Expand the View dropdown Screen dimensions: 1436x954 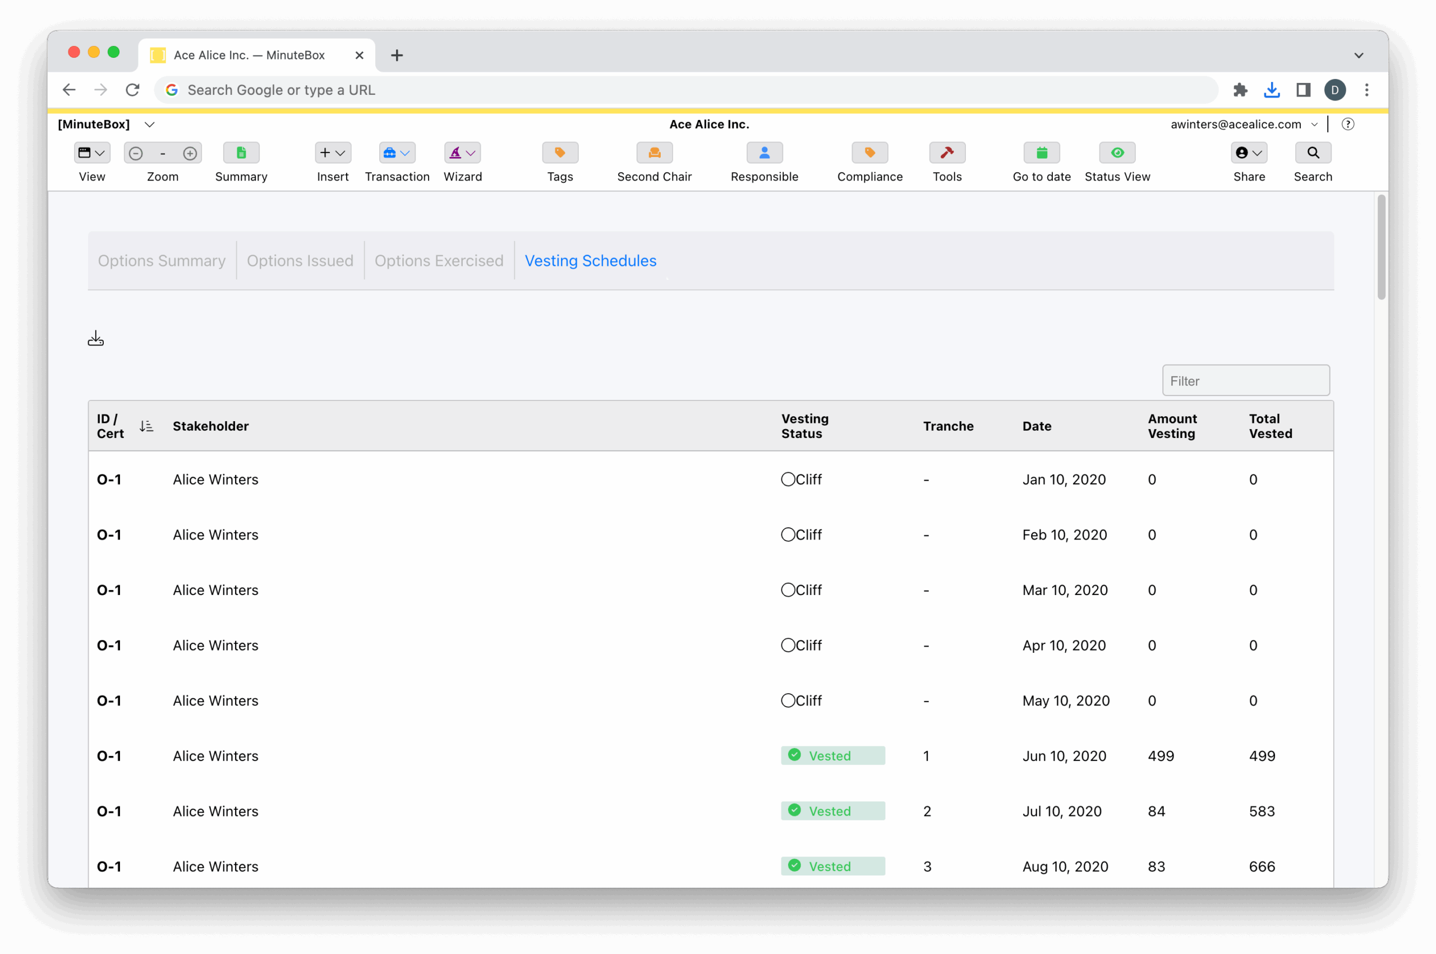[x=92, y=153]
